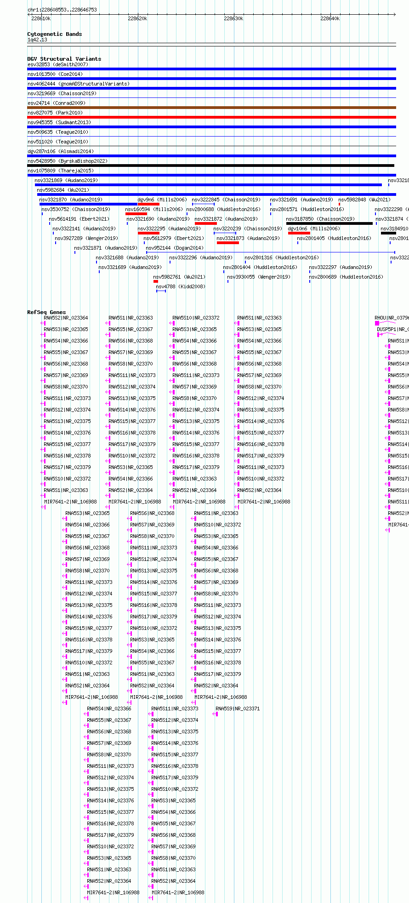409x903 pixels.
Task: Click the nsv3321869 (Audano2019) label
Action: pos(67,180)
